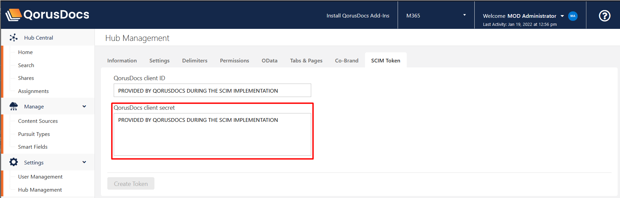Click the Settings sidebar heading label
Image resolution: width=620 pixels, height=198 pixels.
pos(34,163)
